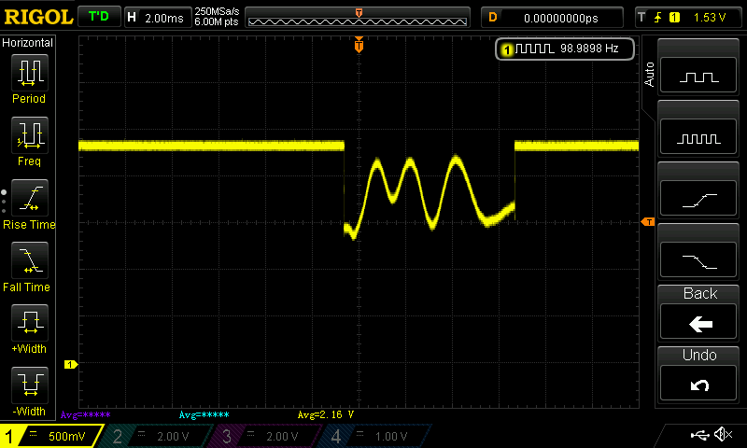
Task: Select the channel 1 500mV tab
Action: [50, 436]
